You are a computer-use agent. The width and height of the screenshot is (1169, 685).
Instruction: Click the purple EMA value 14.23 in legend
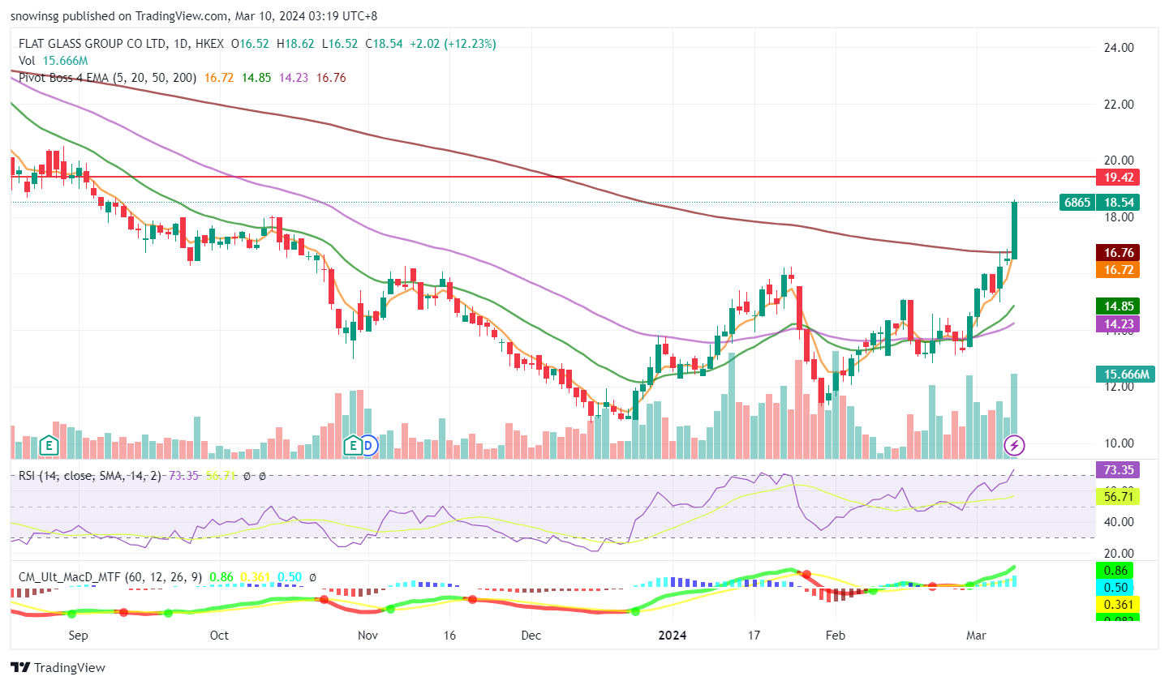(294, 78)
